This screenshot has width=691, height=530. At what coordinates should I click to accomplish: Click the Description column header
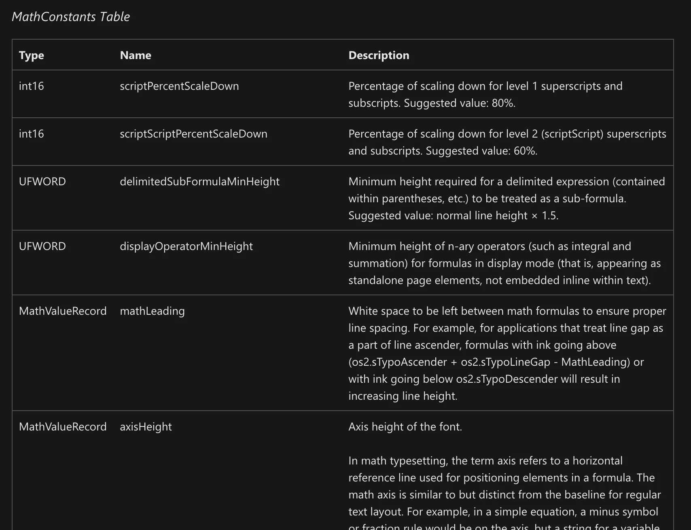[379, 55]
